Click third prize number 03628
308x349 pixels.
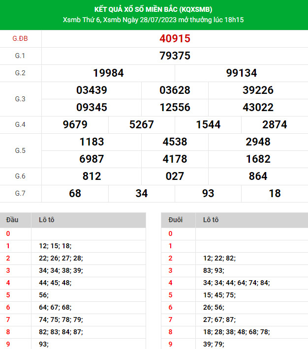pyautogui.click(x=175, y=90)
